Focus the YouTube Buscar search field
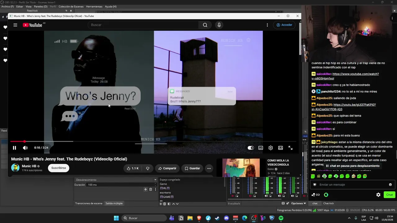This screenshot has width=397, height=223. tap(143, 25)
